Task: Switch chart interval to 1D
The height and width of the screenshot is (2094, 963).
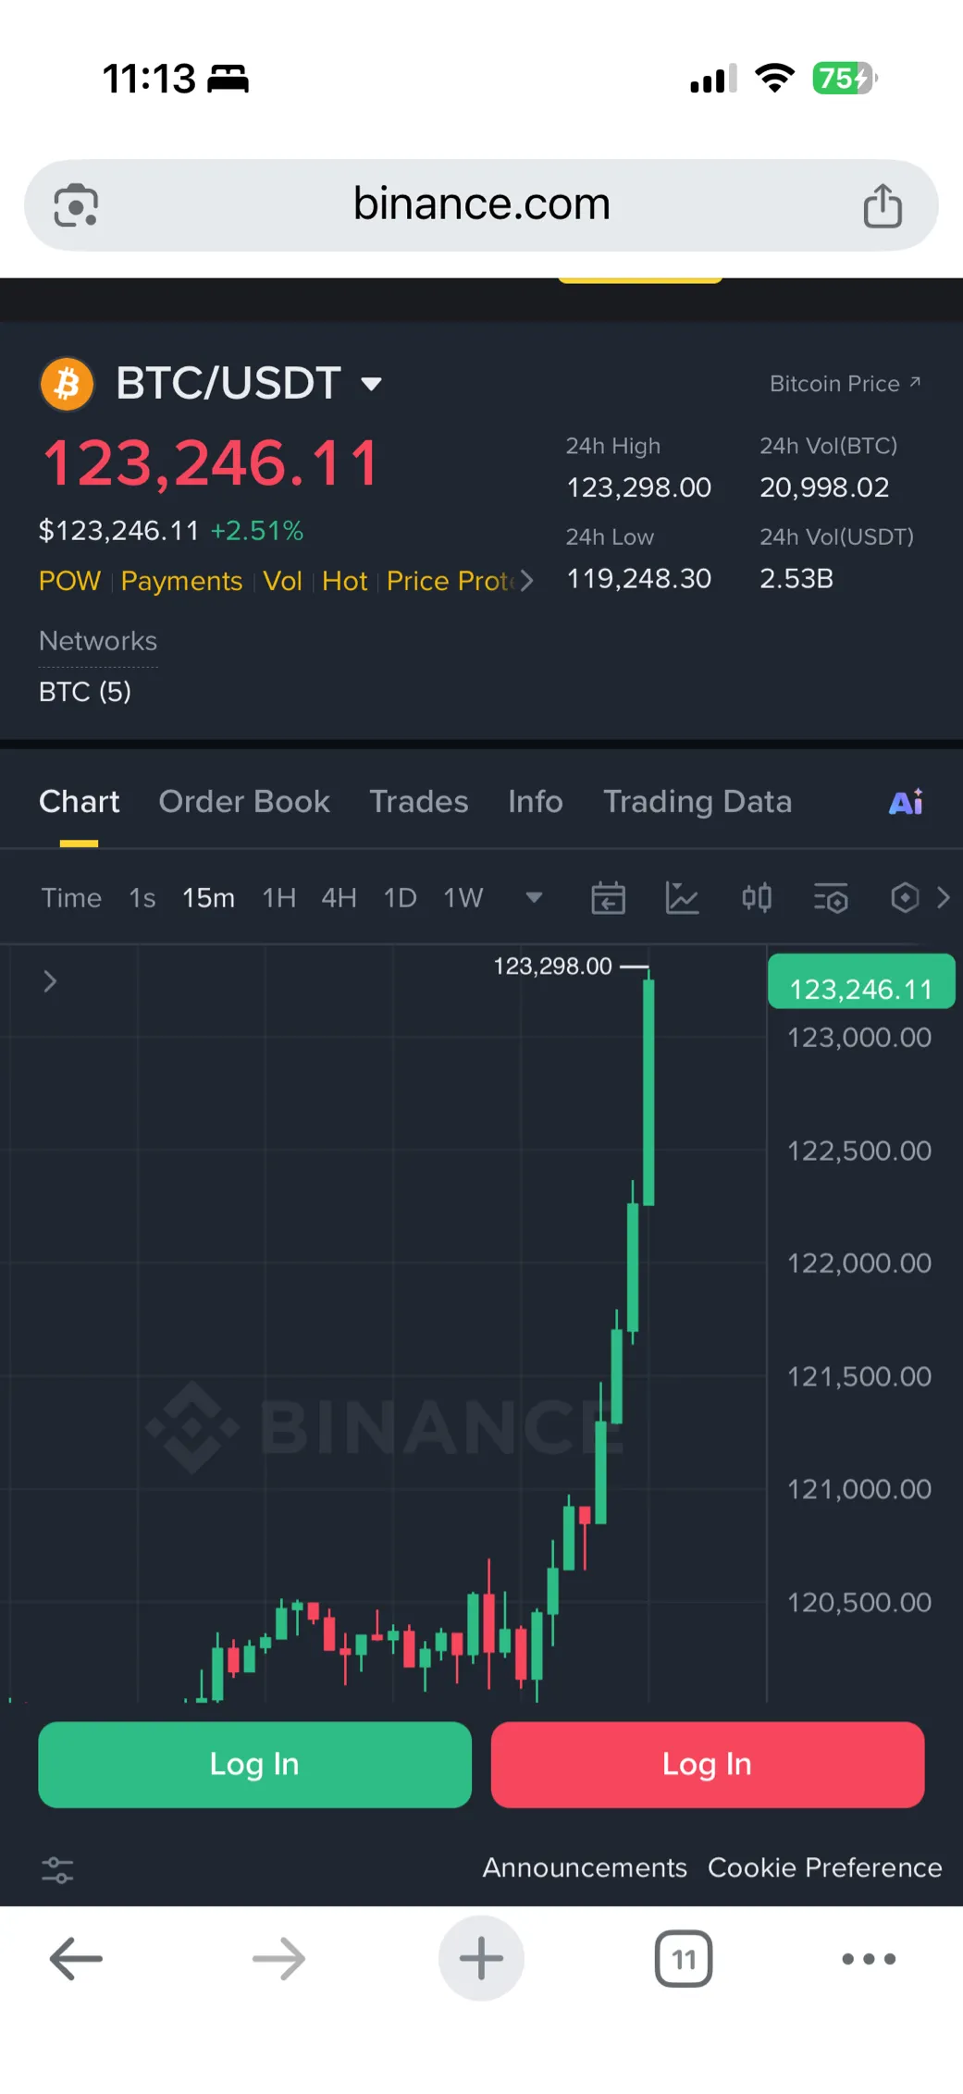Action: click(400, 898)
